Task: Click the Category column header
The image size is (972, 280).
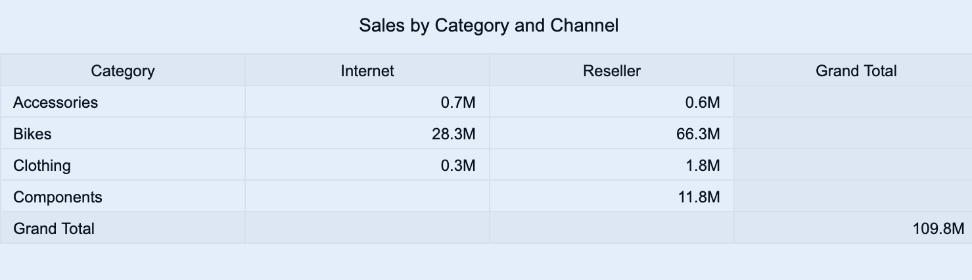Action: (x=123, y=70)
